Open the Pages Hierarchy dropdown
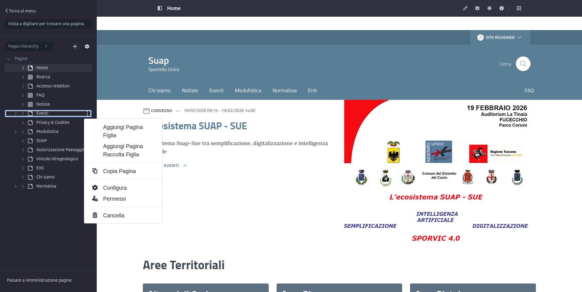Screen dimensions: 582x292 pos(29,46)
